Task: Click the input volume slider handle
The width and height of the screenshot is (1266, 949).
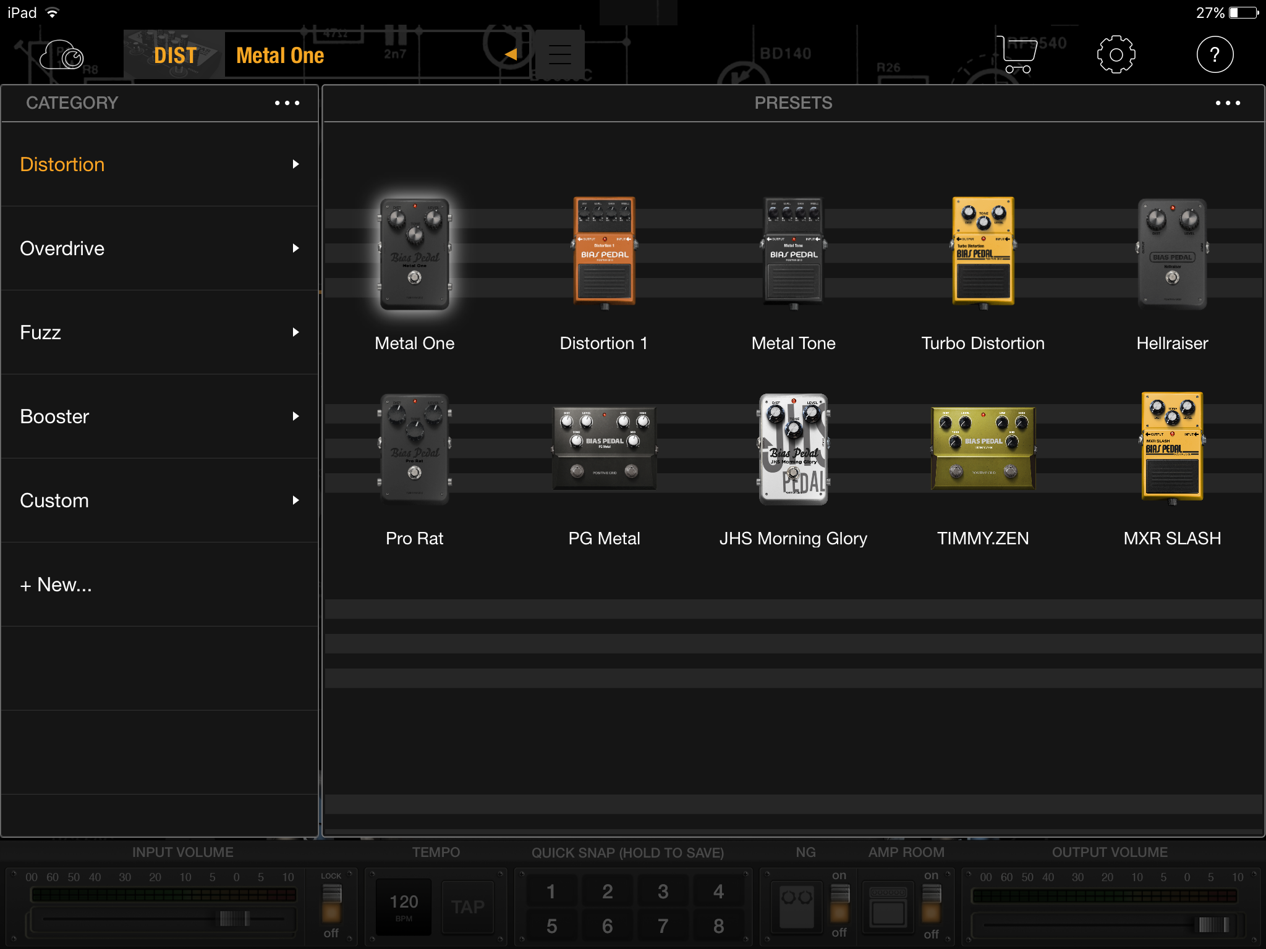Action: (235, 919)
